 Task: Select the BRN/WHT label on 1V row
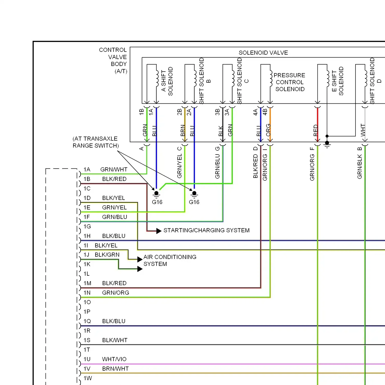click(115, 369)
